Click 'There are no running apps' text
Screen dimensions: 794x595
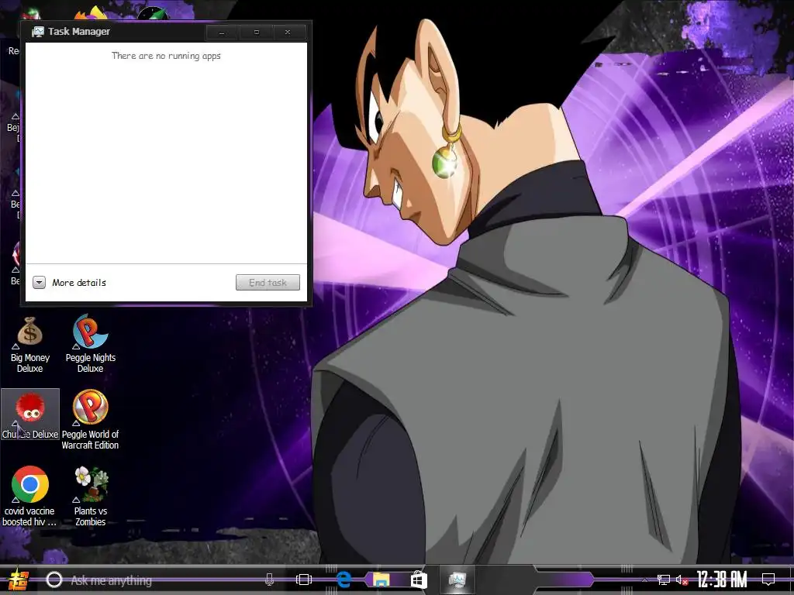tap(166, 56)
